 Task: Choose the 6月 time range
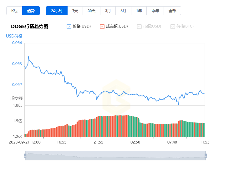(x=123, y=11)
